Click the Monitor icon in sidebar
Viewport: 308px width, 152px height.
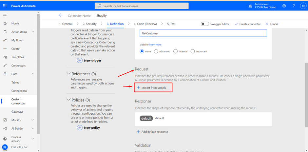click(x=5, y=120)
